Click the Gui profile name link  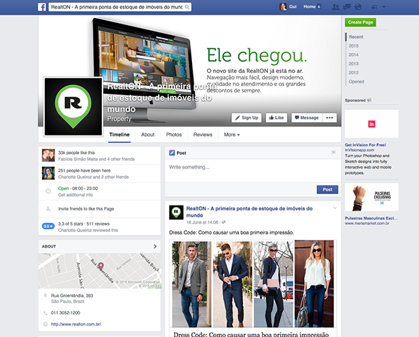[x=293, y=7]
